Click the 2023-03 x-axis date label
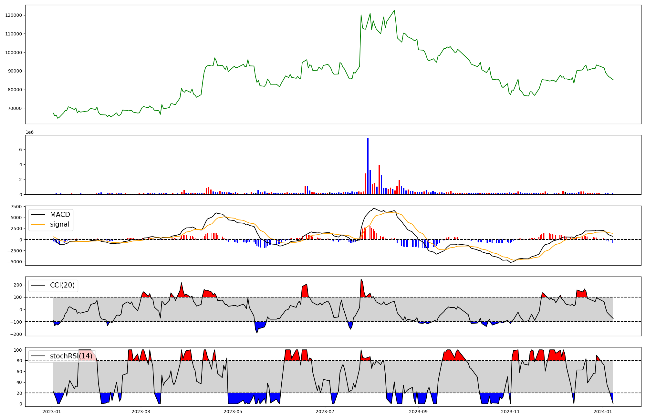 141,412
